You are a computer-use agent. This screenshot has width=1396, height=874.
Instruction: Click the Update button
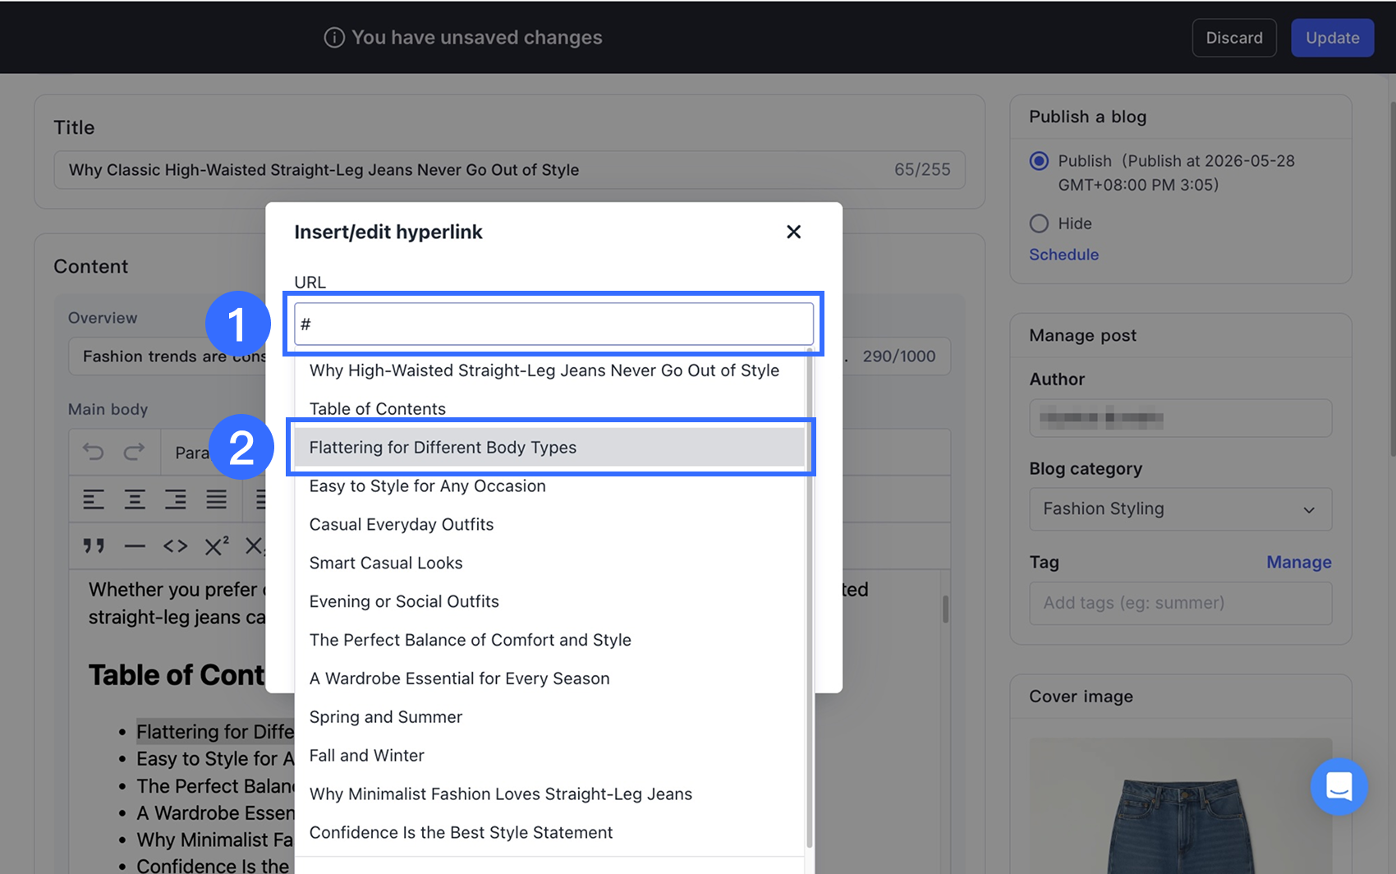1332,38
